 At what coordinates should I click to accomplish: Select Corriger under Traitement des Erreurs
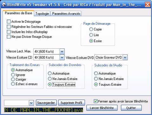click(x=13, y=79)
